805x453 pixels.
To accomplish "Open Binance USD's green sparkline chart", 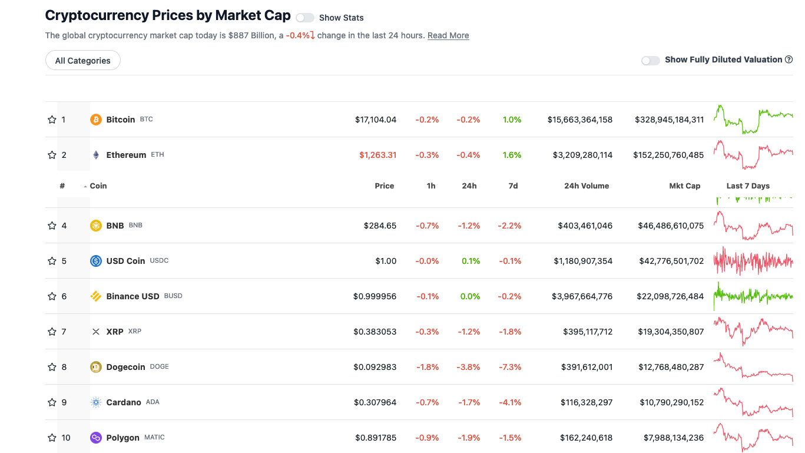I will [753, 296].
